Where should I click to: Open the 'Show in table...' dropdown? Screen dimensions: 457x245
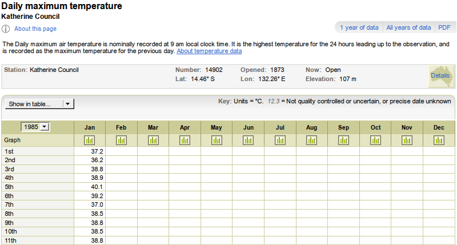33,104
